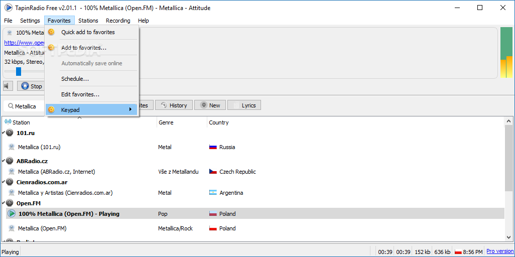Open the Recording menu
Image resolution: width=515 pixels, height=257 pixels.
(x=118, y=21)
